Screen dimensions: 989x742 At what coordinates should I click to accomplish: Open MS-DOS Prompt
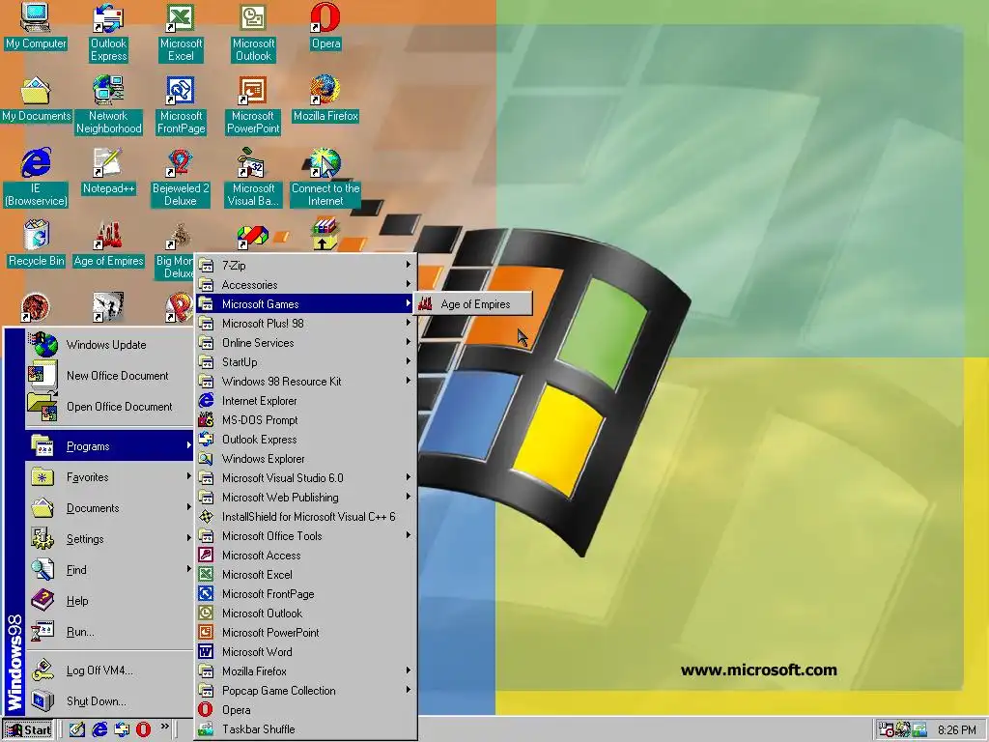[x=306, y=420]
